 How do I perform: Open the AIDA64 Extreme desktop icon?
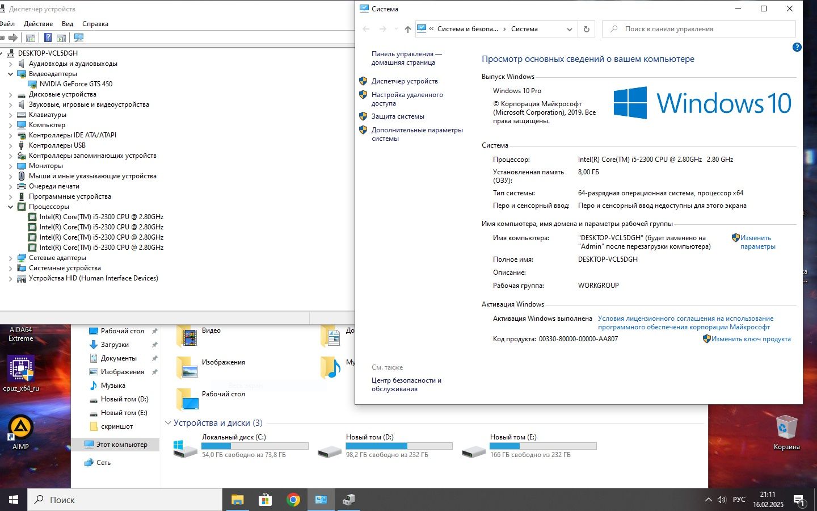coord(20,334)
